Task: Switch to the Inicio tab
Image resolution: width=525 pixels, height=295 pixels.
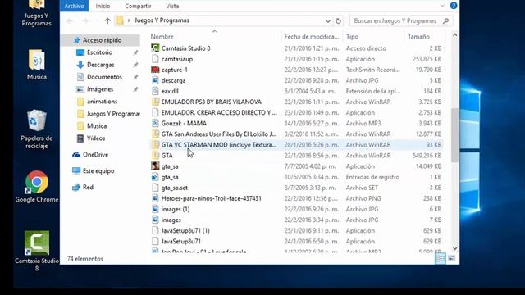Action: 103,6
